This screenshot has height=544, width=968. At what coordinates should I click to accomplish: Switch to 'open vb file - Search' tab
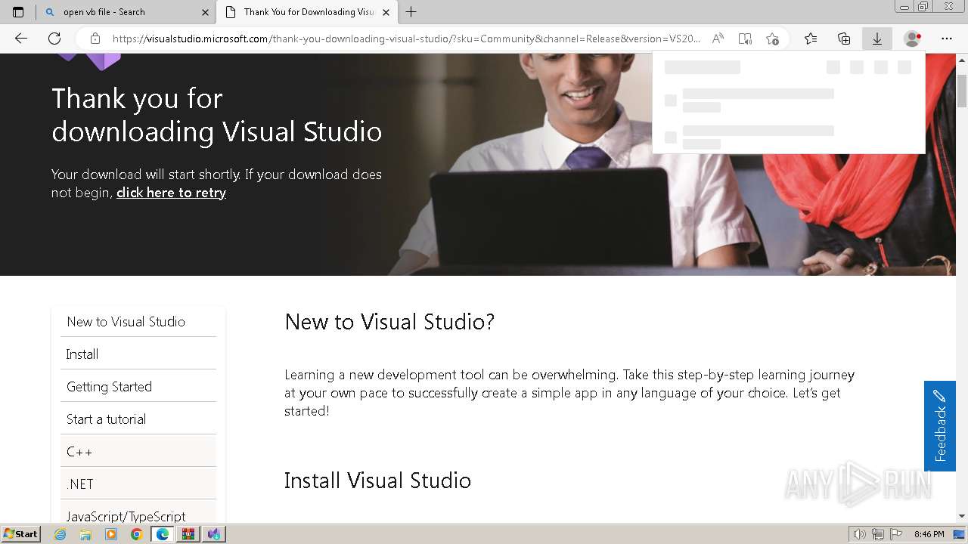tap(126, 12)
